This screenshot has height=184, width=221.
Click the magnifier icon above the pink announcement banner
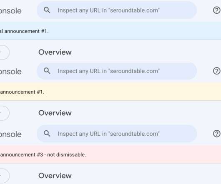(x=47, y=134)
